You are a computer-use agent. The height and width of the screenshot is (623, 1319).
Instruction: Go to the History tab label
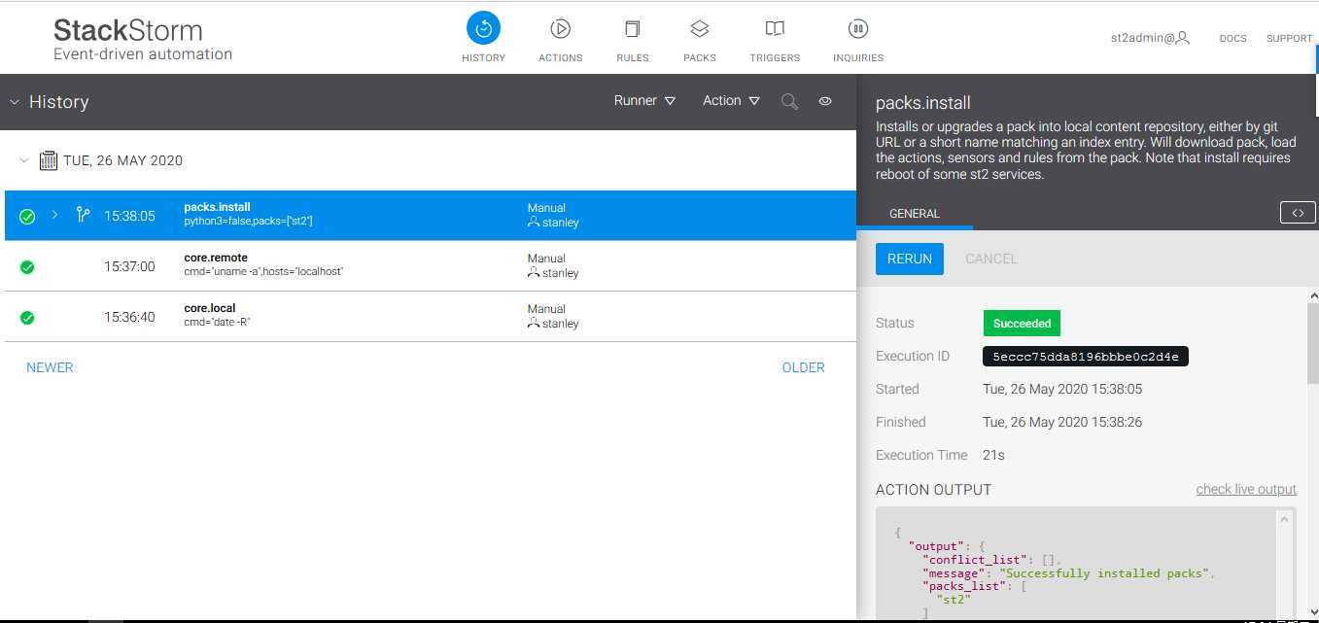[x=483, y=58]
